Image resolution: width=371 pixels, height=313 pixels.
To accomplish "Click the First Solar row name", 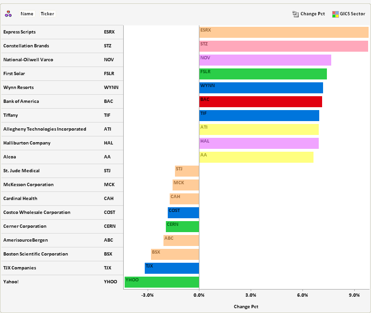I will tap(14, 74).
